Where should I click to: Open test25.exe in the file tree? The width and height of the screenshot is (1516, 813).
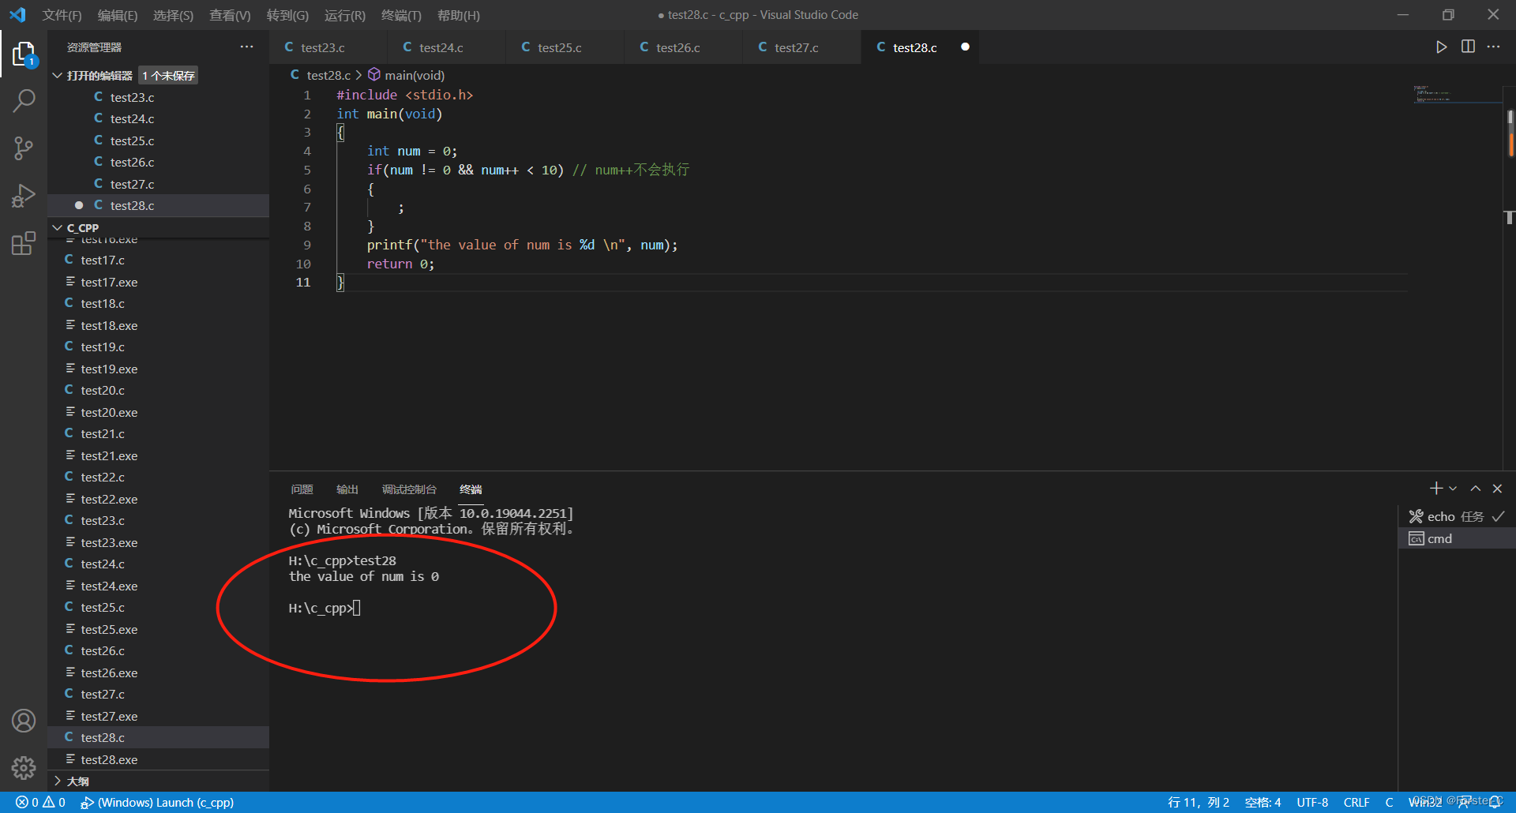pyautogui.click(x=158, y=629)
